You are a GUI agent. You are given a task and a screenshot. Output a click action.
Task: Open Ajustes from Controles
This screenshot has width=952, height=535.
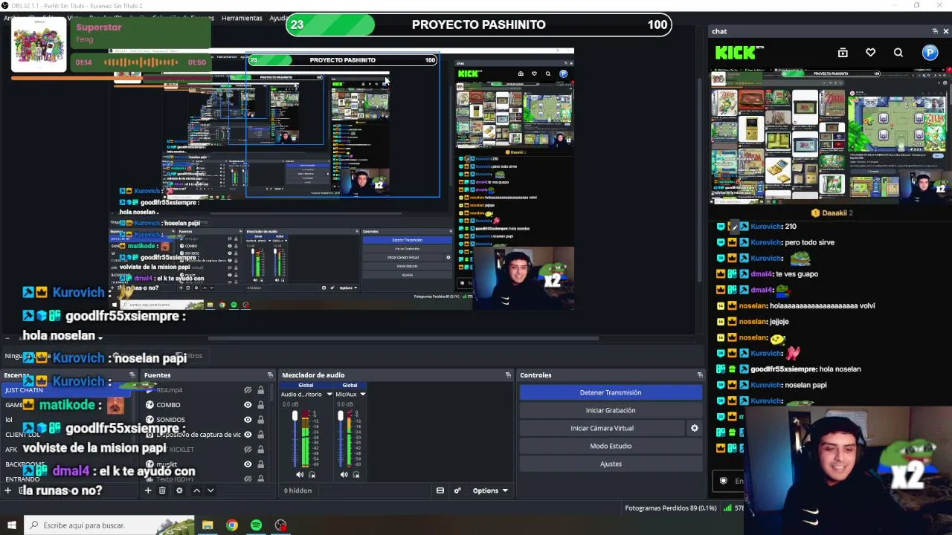[x=611, y=464]
